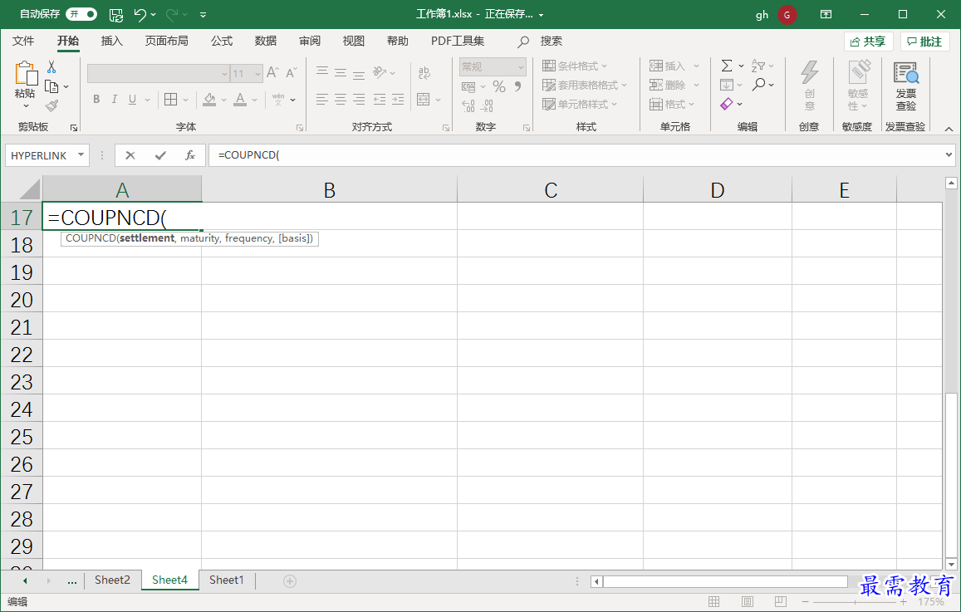Open the 数据 ribbon tab

click(x=266, y=41)
